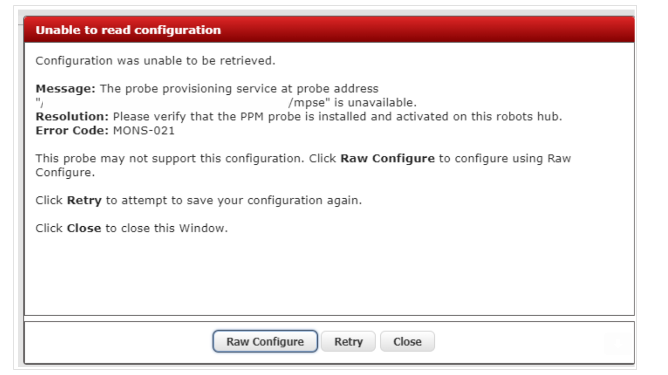
Task: Close the error dialog with Close button
Action: 407,342
